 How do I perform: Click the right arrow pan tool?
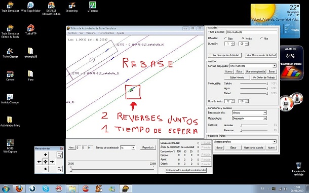click(x=52, y=162)
